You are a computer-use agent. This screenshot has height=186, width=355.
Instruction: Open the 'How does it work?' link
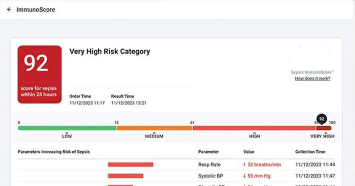[x=312, y=78]
